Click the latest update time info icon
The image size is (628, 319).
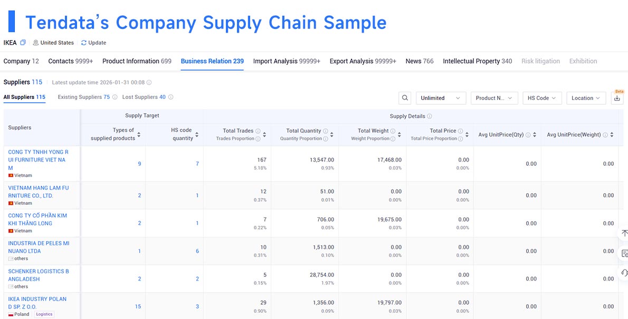(x=149, y=83)
